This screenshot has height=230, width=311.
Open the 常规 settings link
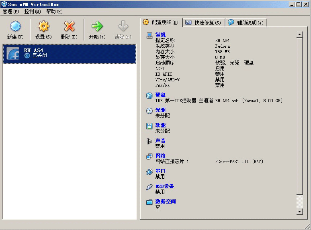pos(160,34)
